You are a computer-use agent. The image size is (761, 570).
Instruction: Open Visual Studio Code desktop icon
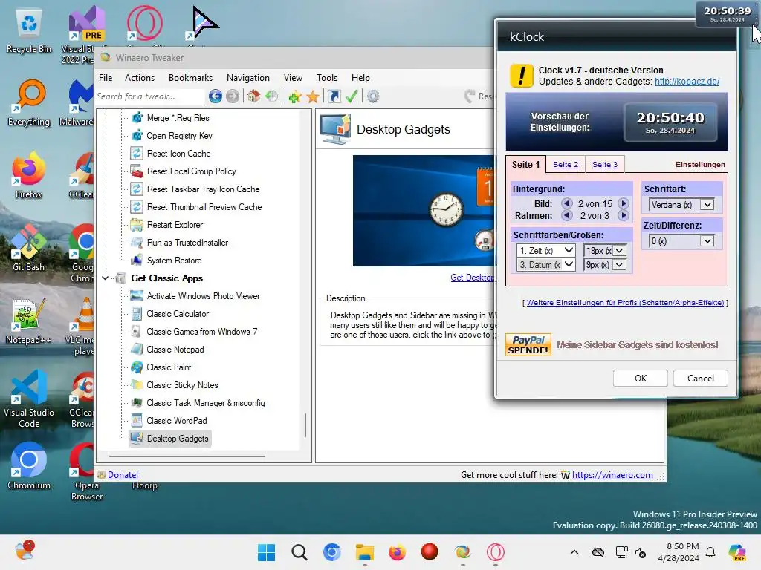click(29, 399)
